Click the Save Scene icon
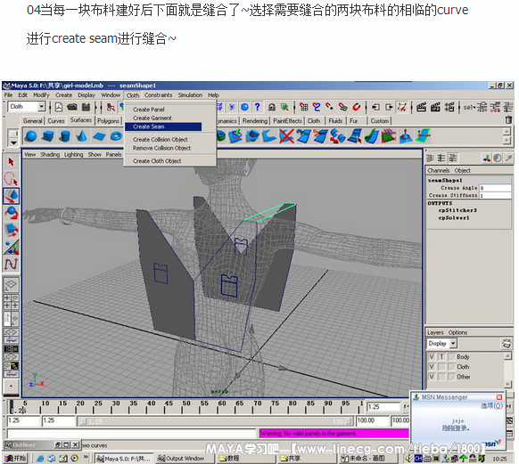The width and height of the screenshot is (519, 464). coord(86,107)
